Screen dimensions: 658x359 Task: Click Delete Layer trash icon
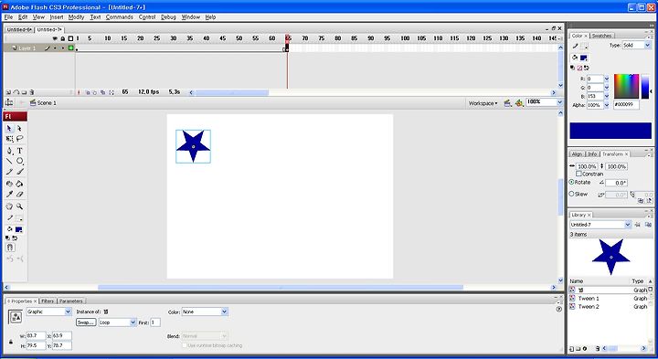32,92
